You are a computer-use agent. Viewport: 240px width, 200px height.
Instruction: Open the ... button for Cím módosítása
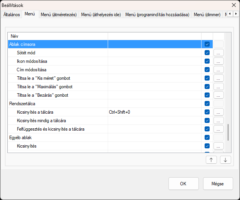[218, 70]
